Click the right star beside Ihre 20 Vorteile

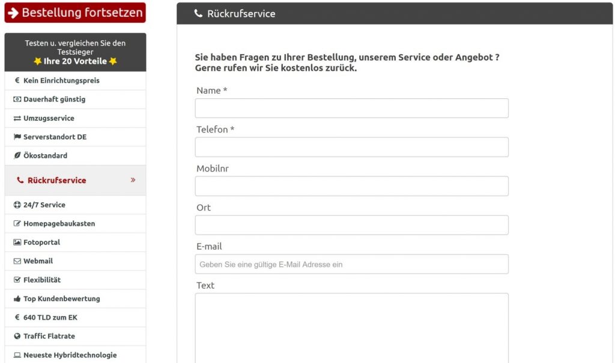(113, 61)
